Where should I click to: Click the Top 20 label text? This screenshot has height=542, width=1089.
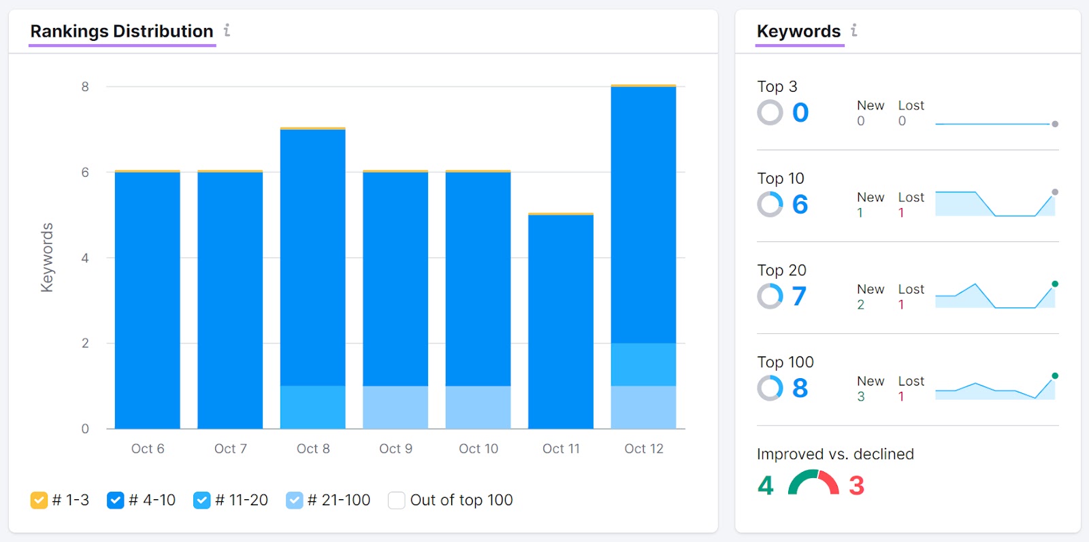(x=782, y=270)
